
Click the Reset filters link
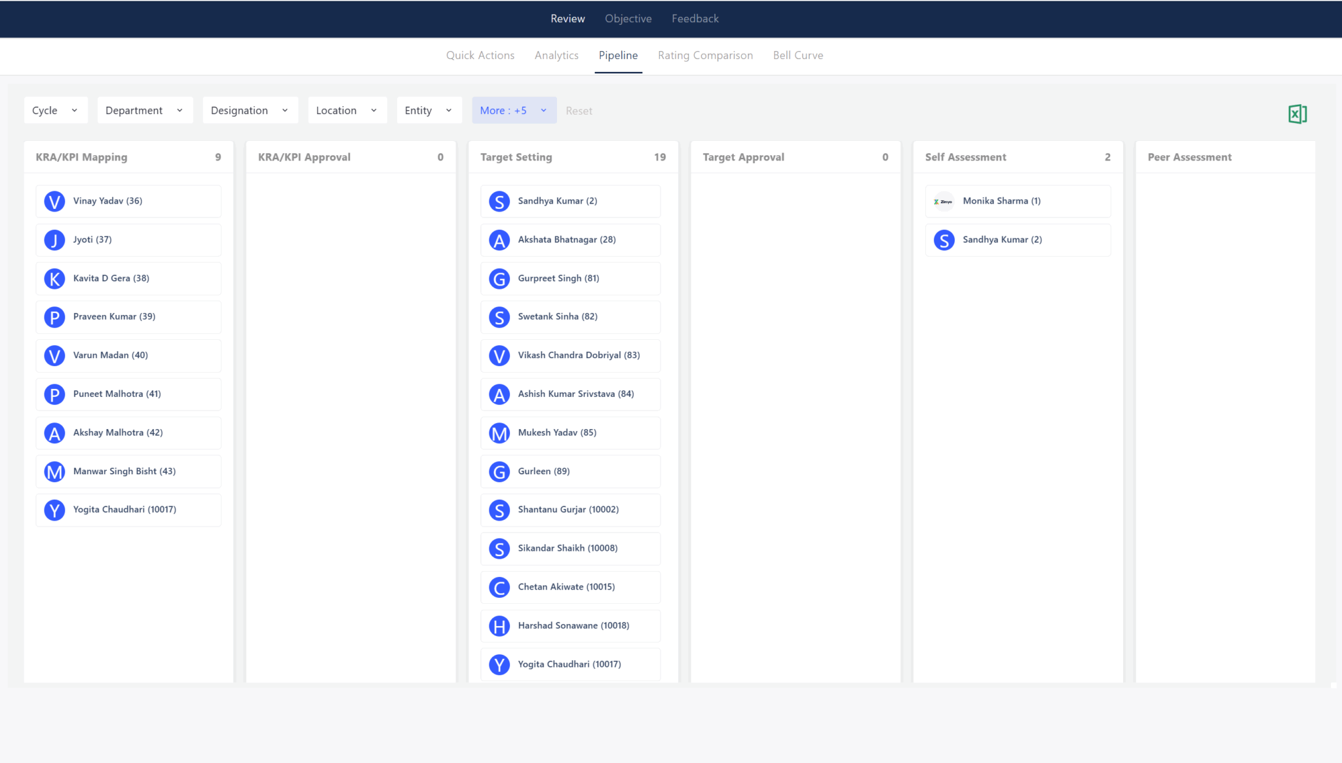coord(579,110)
